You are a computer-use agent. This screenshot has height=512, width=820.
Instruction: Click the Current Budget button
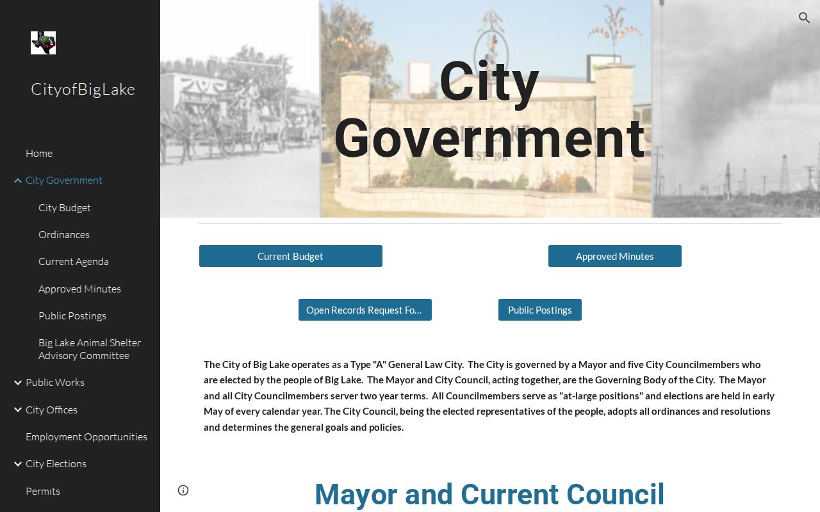coord(291,256)
